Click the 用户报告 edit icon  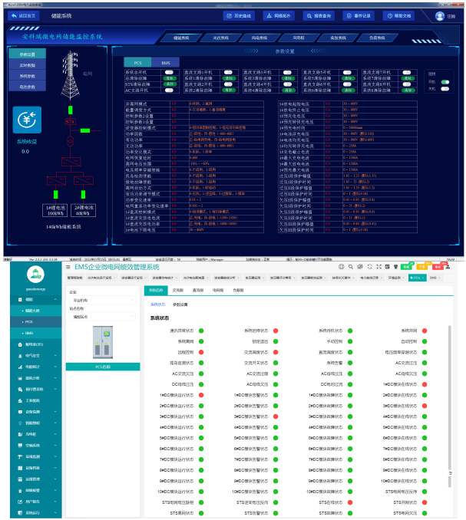click(20, 502)
